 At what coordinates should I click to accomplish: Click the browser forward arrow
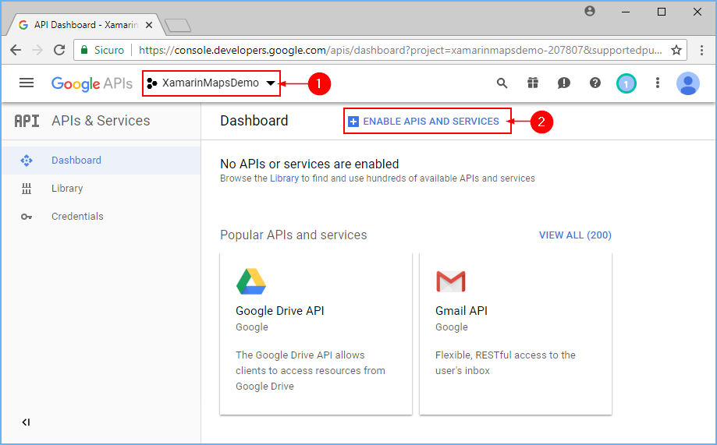37,50
